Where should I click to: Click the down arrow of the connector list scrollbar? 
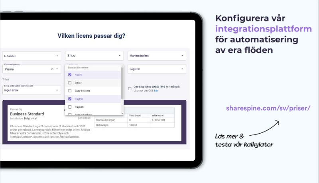tap(122, 113)
